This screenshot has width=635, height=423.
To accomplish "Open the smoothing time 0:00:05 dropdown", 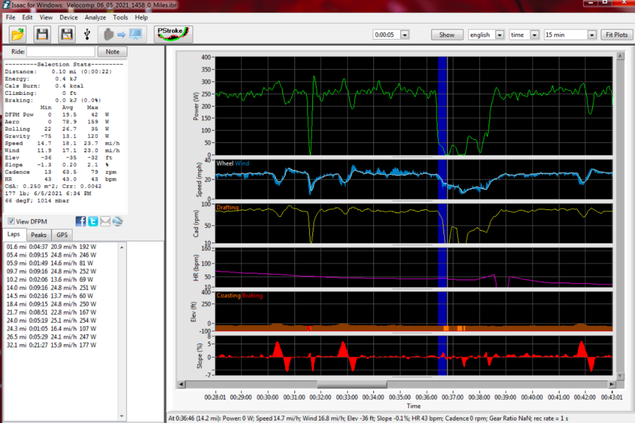I will point(404,35).
